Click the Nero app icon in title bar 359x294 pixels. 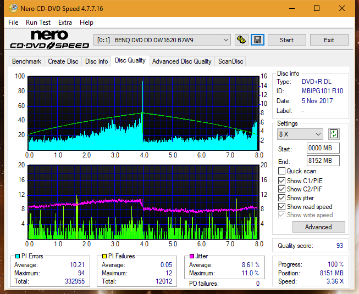coord(13,8)
